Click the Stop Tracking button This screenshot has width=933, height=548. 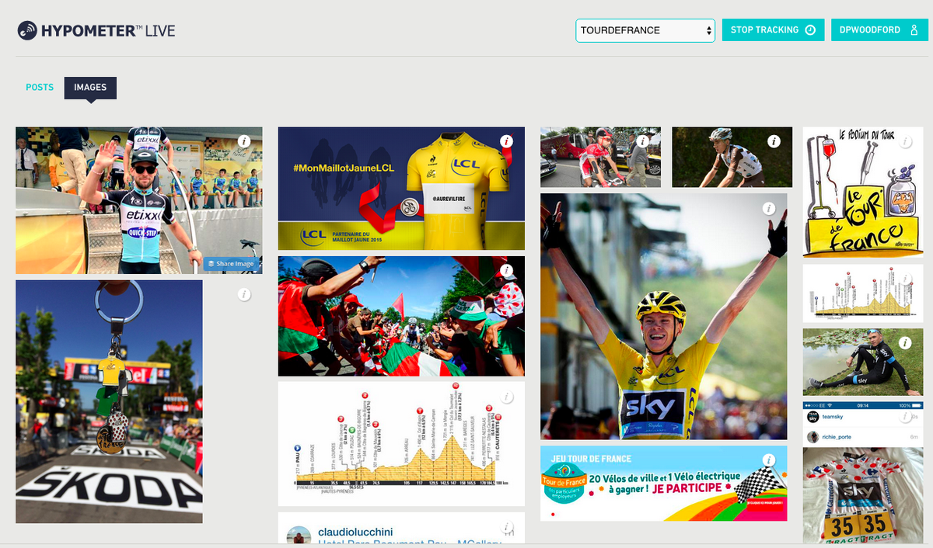coord(773,30)
